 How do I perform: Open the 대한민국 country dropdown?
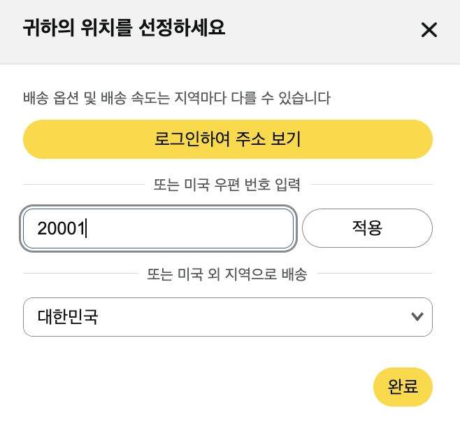pyautogui.click(x=227, y=317)
